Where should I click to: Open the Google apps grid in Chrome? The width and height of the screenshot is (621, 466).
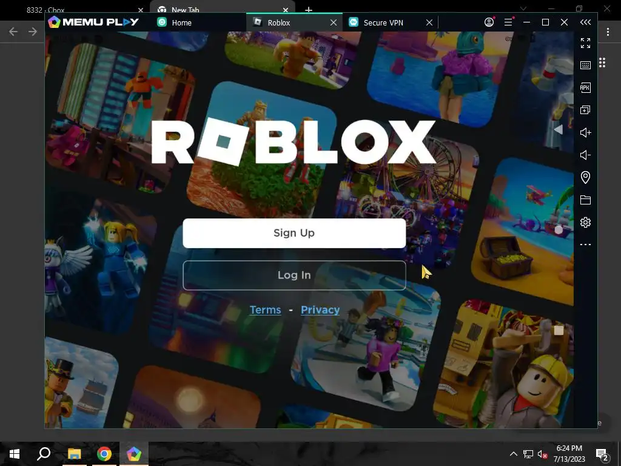coord(602,62)
